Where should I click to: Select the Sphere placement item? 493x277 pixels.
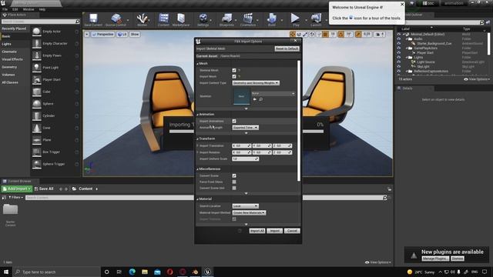pyautogui.click(x=55, y=104)
